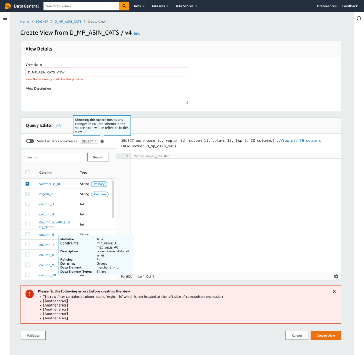This screenshot has height=355, width=364.
Task: Click the red error exclamation icon
Action: point(30,294)
